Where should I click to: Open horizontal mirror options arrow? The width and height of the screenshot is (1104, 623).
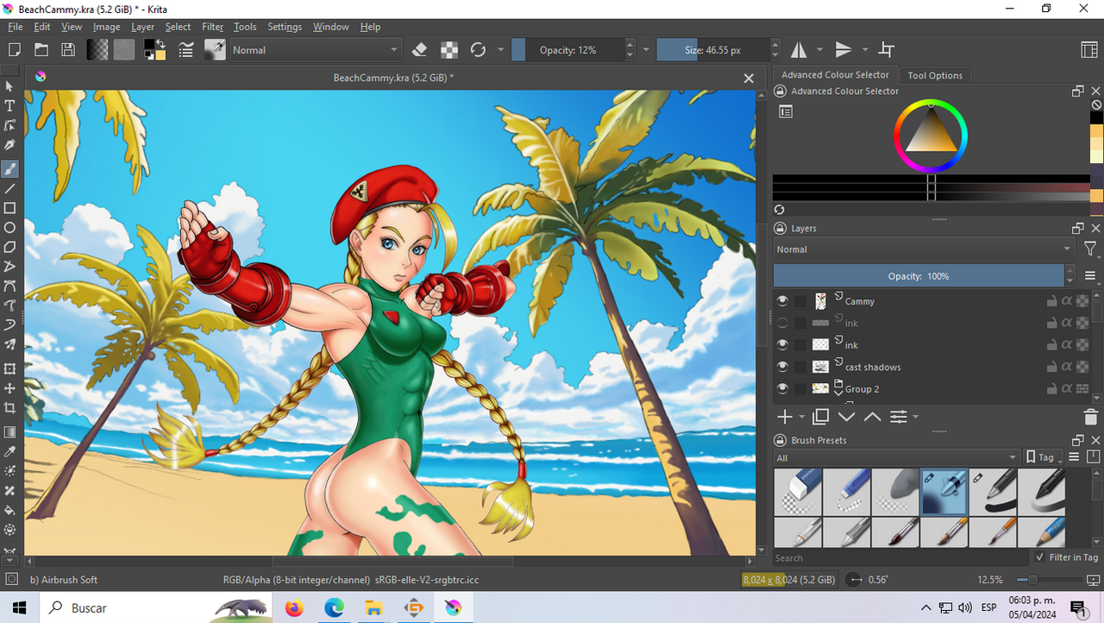point(819,50)
